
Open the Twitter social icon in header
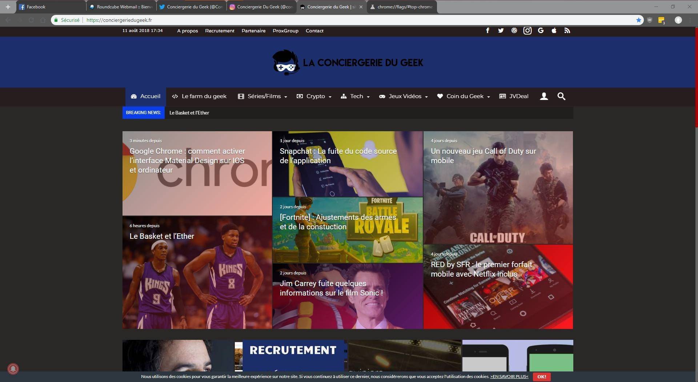pyautogui.click(x=501, y=31)
